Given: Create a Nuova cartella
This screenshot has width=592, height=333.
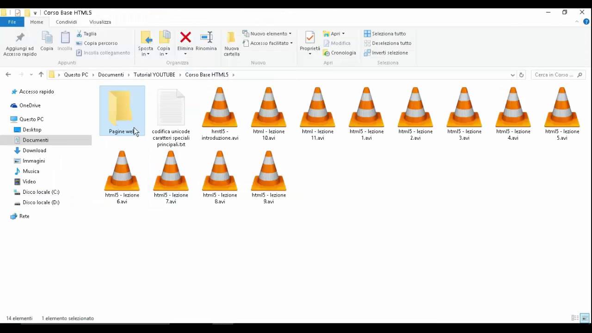Looking at the screenshot, I should 232,44.
